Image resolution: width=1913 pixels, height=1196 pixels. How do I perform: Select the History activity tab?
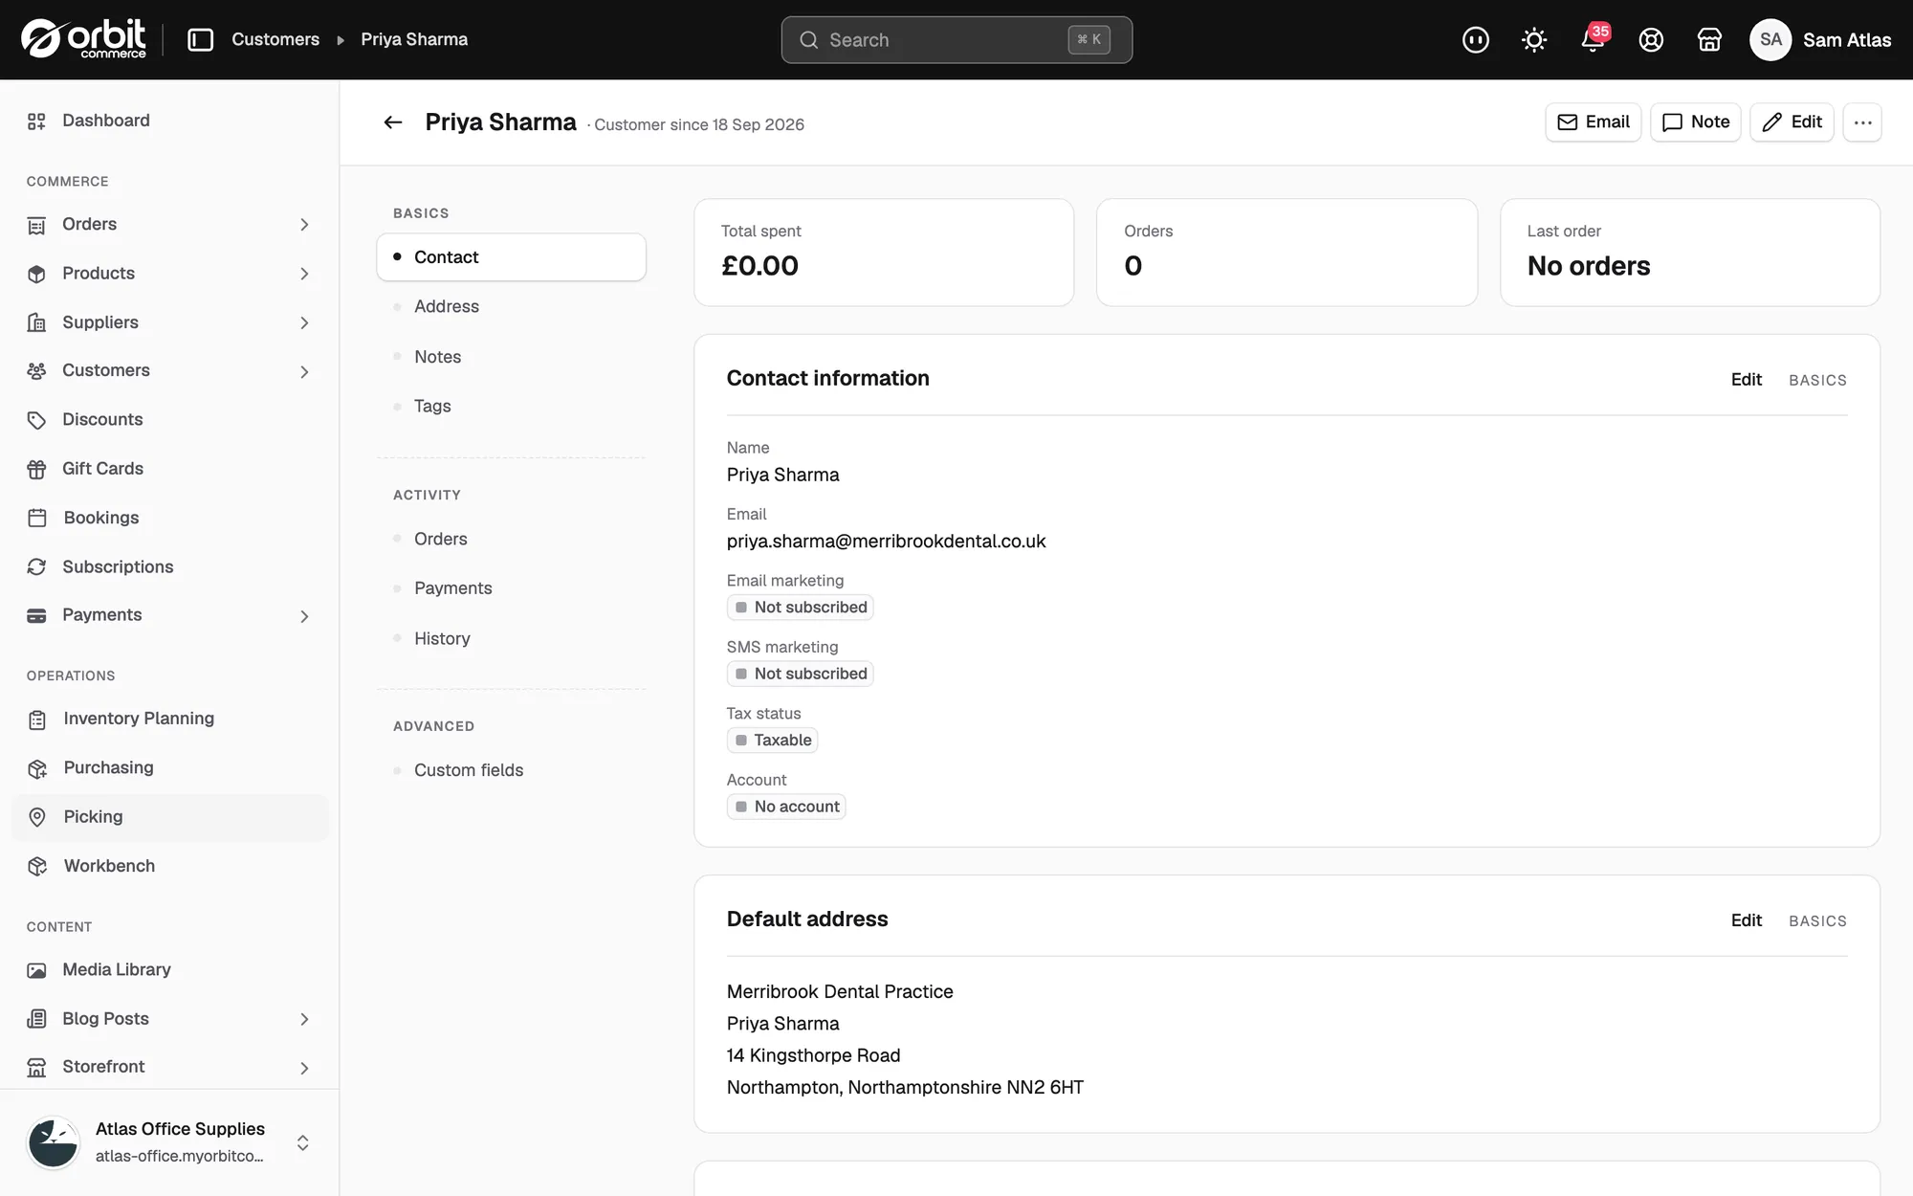(x=511, y=638)
